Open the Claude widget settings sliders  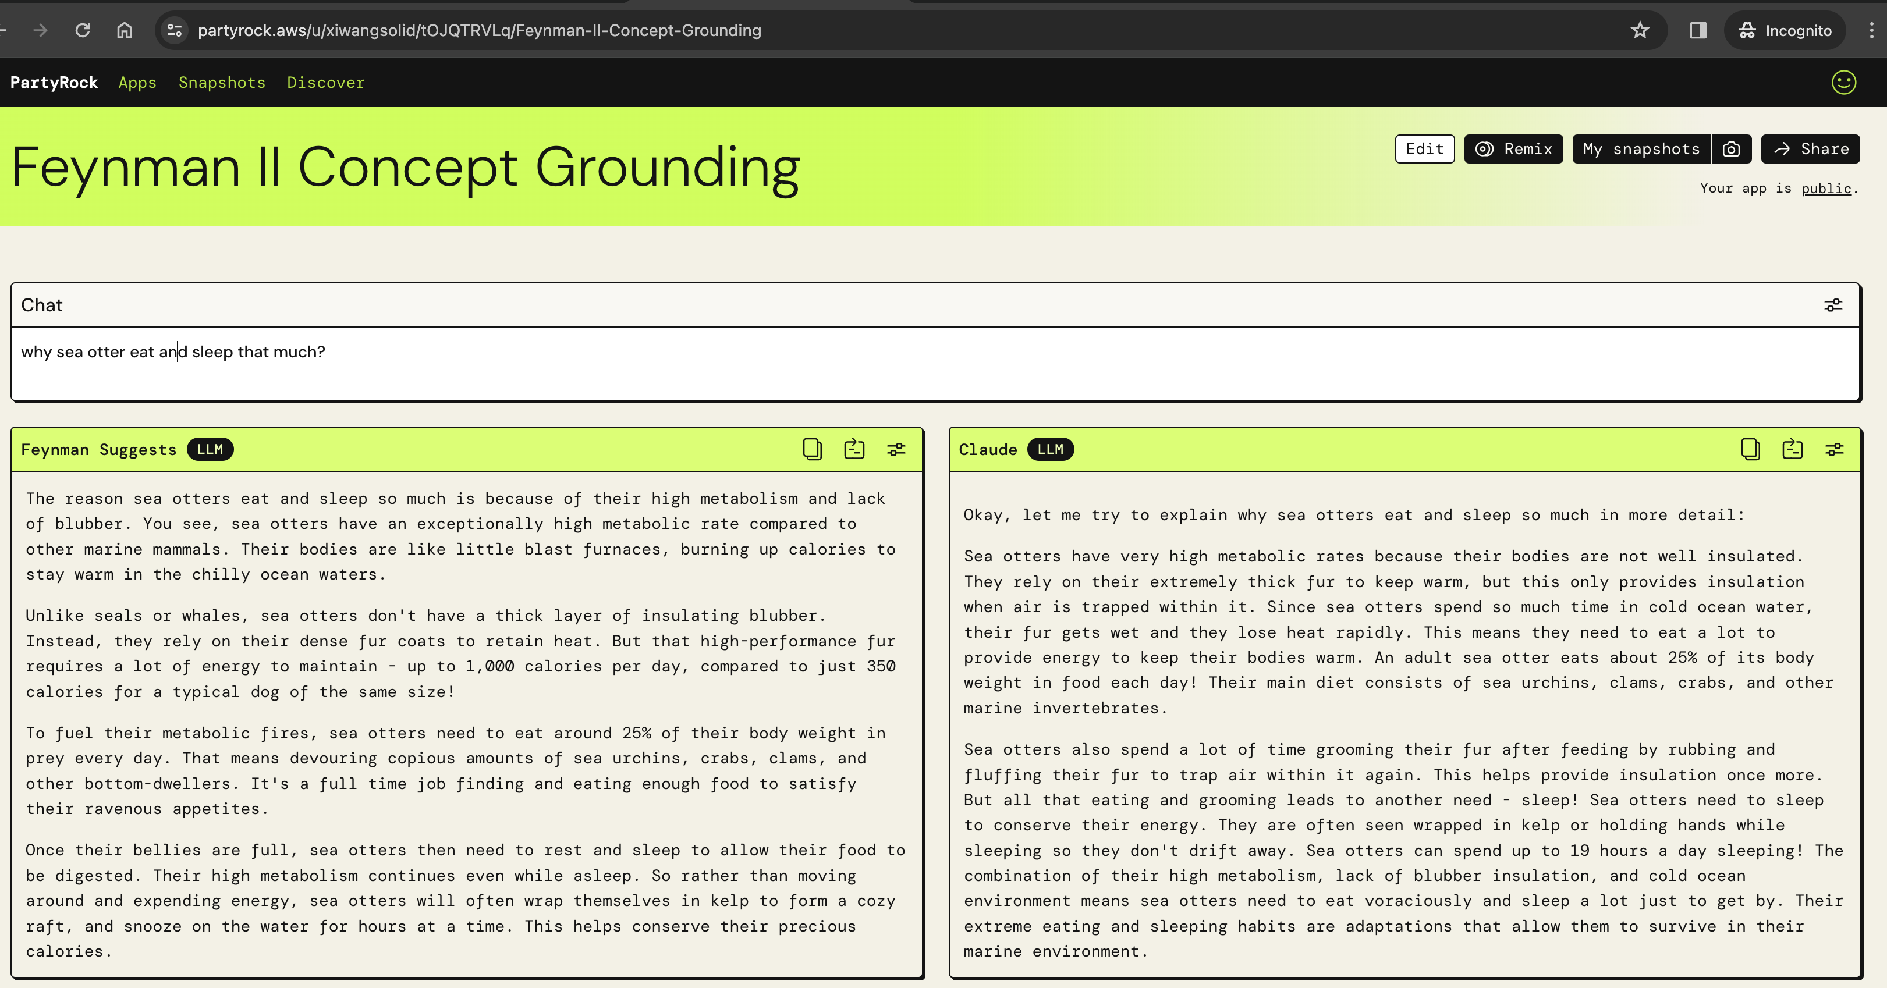click(1834, 449)
